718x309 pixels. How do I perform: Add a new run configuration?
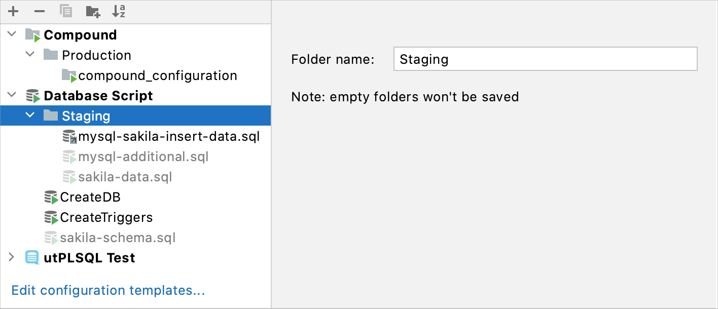(13, 11)
